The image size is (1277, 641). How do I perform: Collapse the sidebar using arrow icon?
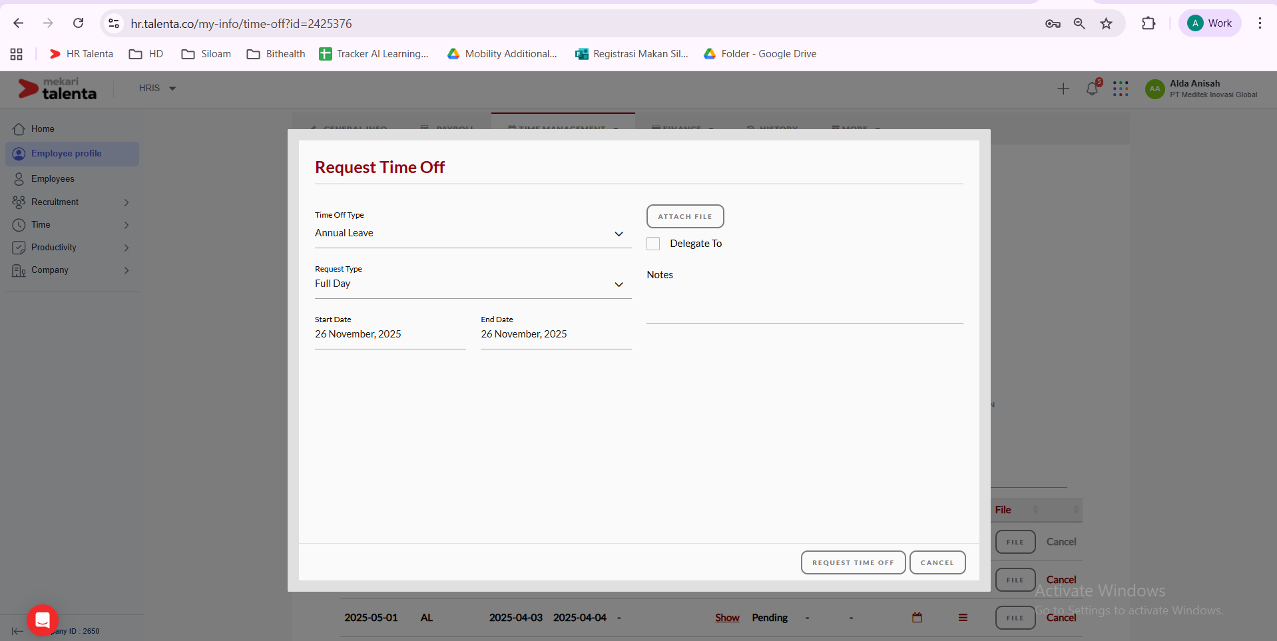click(x=17, y=631)
